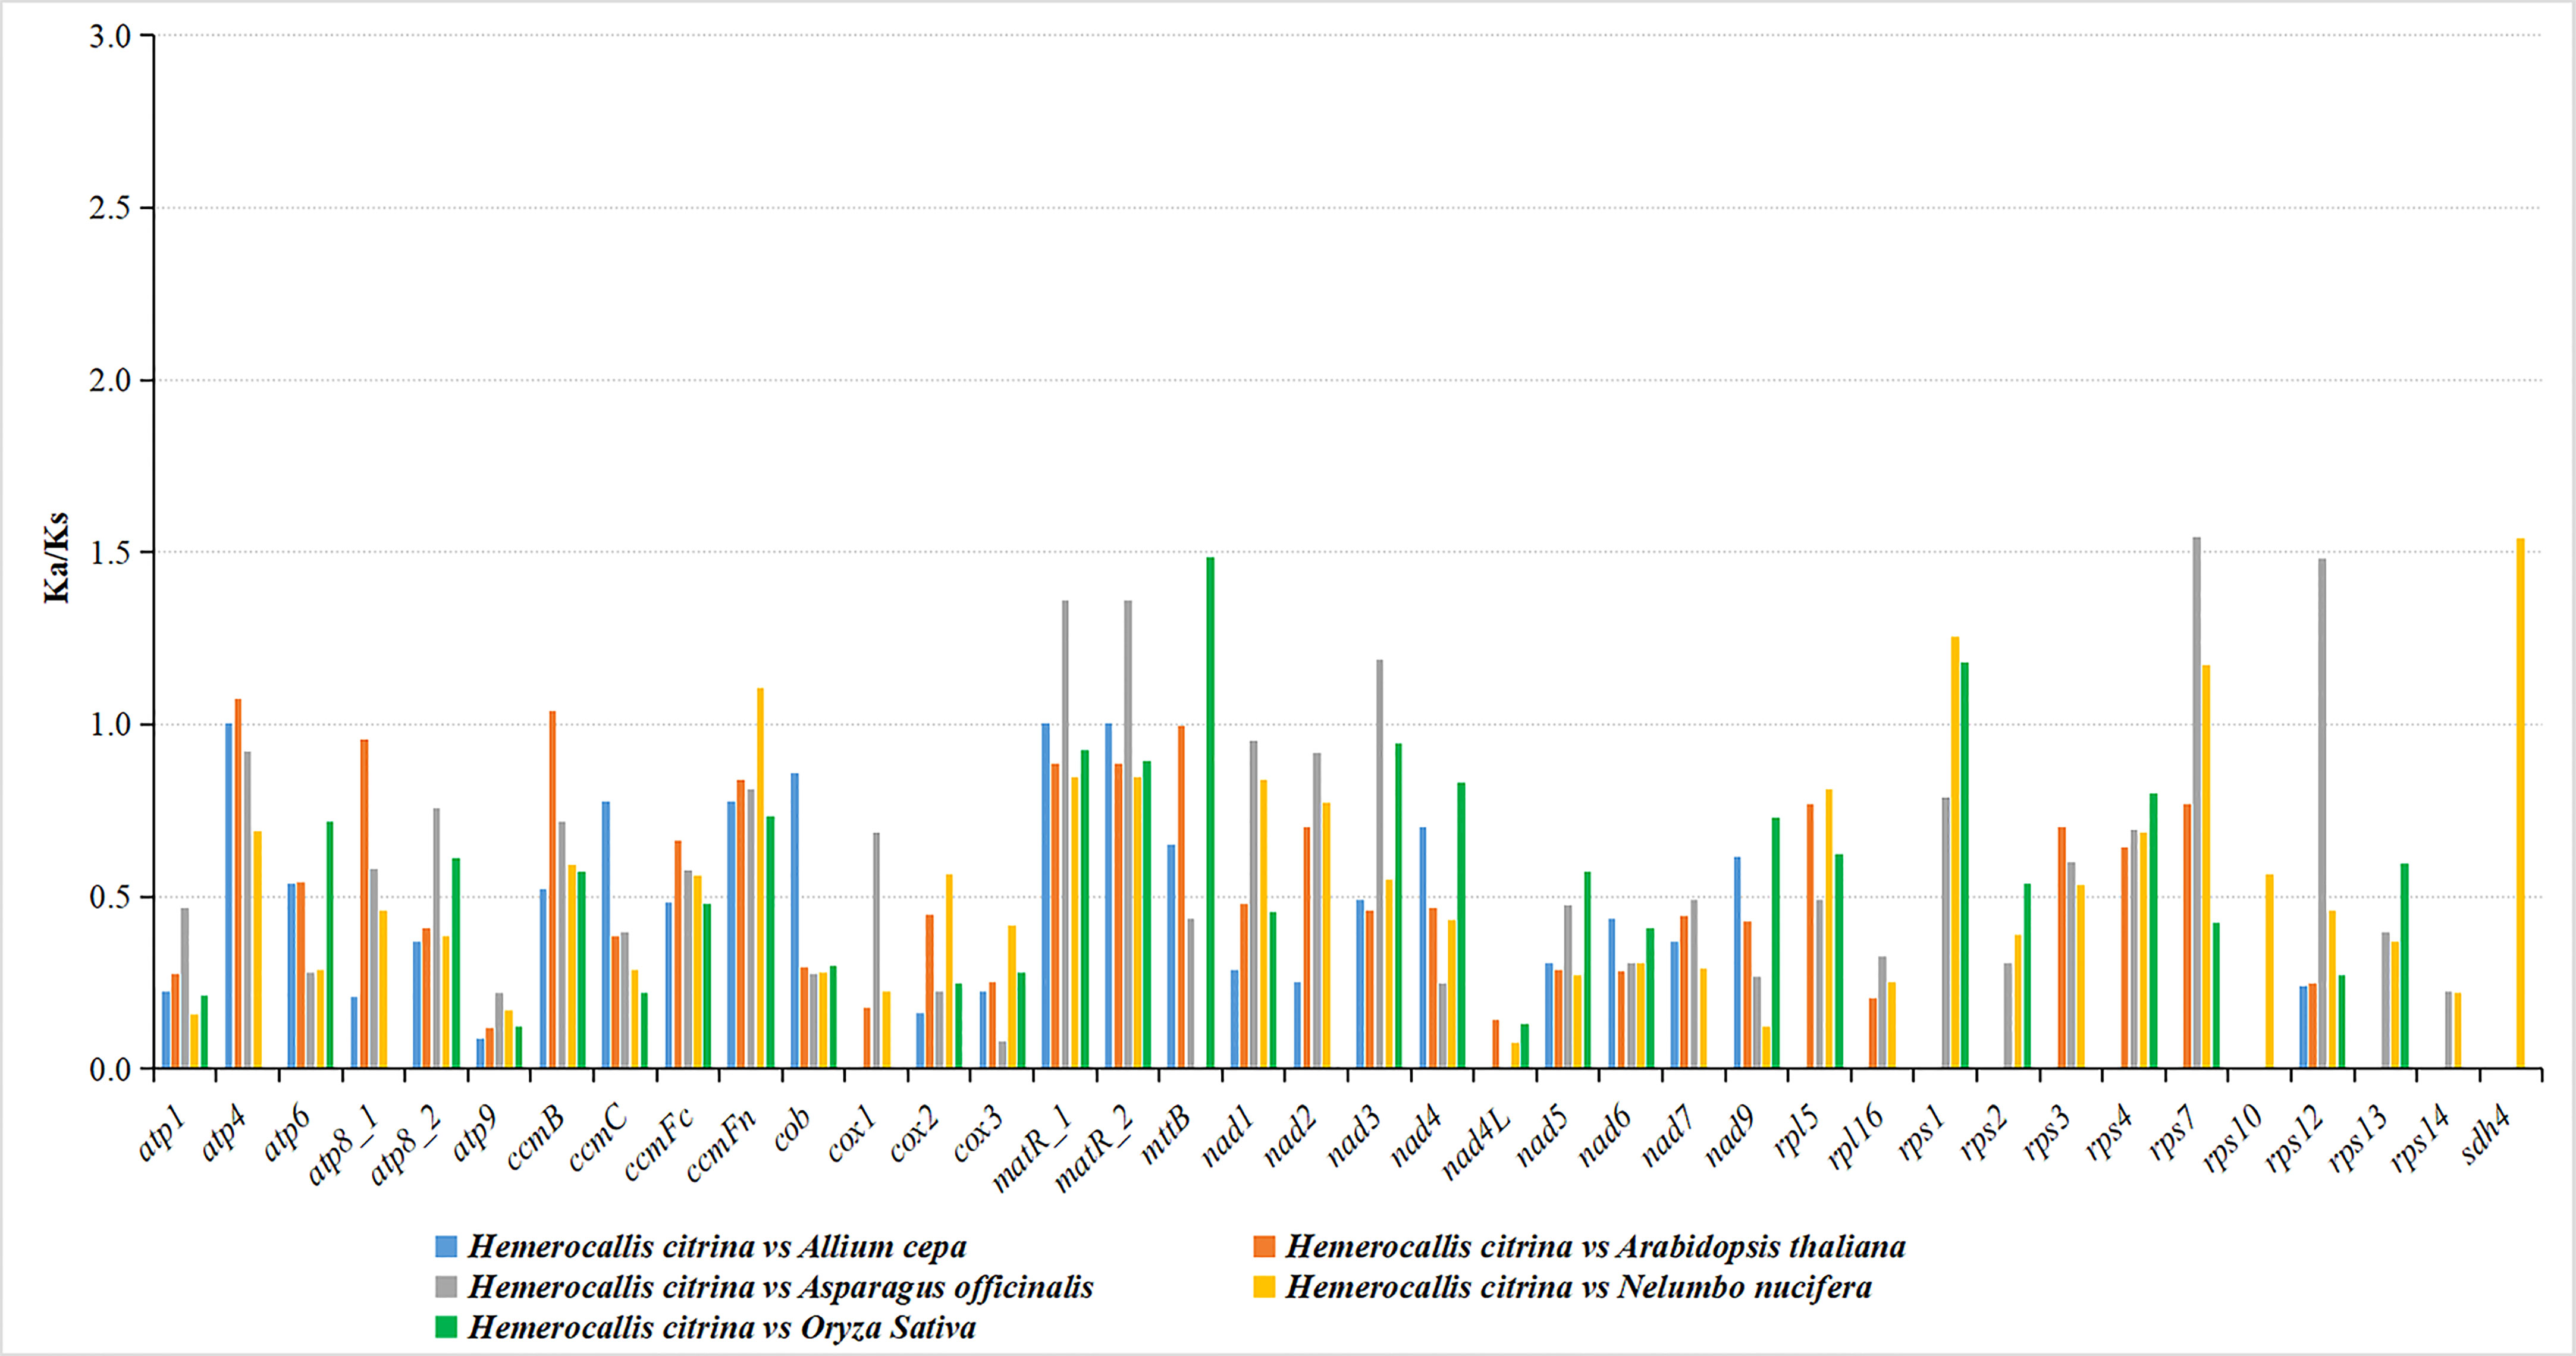Click the nad6 gene label
Screen dimensions: 2576x1356
(1605, 1137)
